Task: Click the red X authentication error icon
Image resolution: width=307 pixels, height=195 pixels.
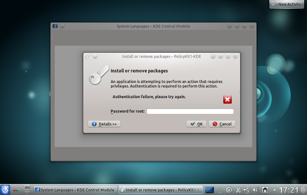Action: click(x=227, y=99)
